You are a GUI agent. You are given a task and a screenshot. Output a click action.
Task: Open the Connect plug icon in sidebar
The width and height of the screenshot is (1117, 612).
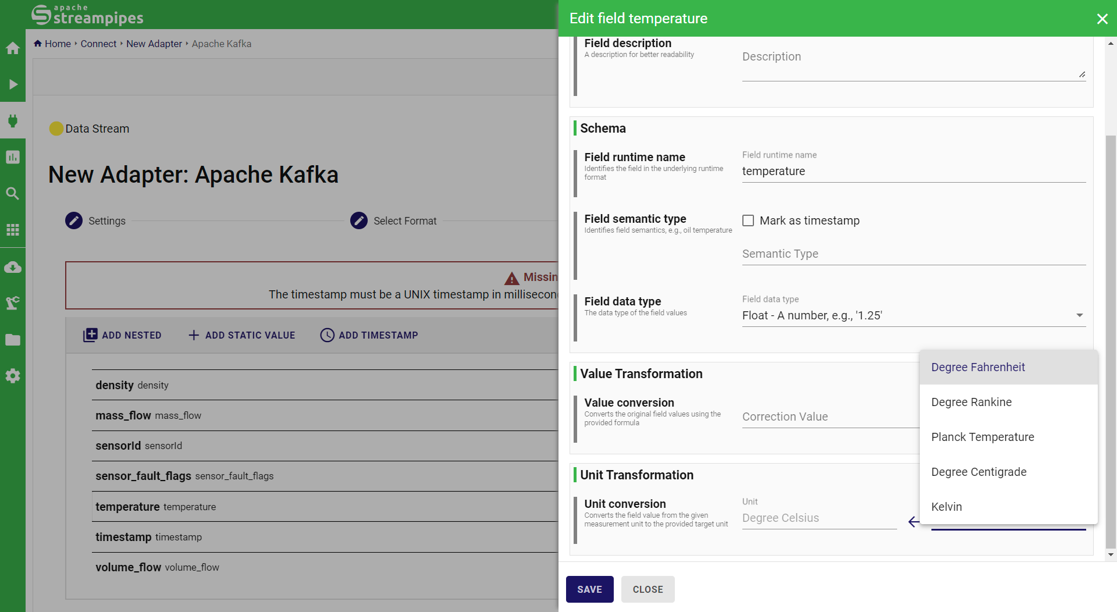click(x=13, y=121)
